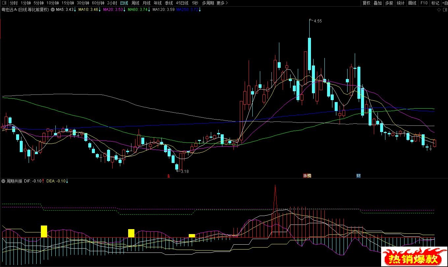This screenshot has width=448, height=267.
Task: Add stock via +自 button
Action: click(444, 3)
